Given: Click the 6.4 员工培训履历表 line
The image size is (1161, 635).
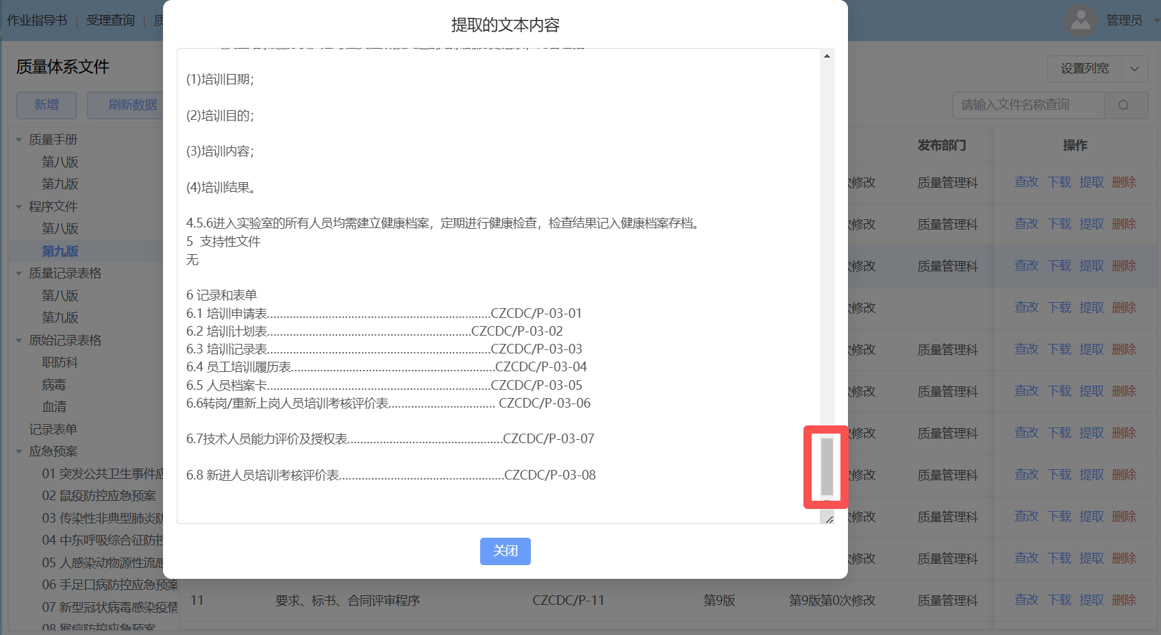Looking at the screenshot, I should [386, 366].
